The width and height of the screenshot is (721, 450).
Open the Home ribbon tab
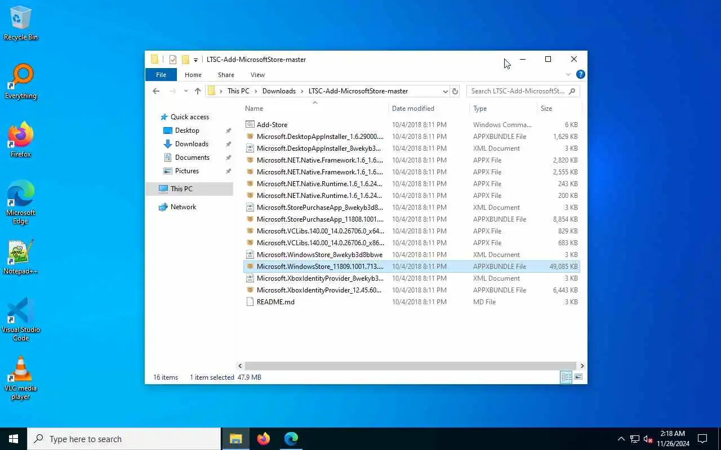point(193,75)
